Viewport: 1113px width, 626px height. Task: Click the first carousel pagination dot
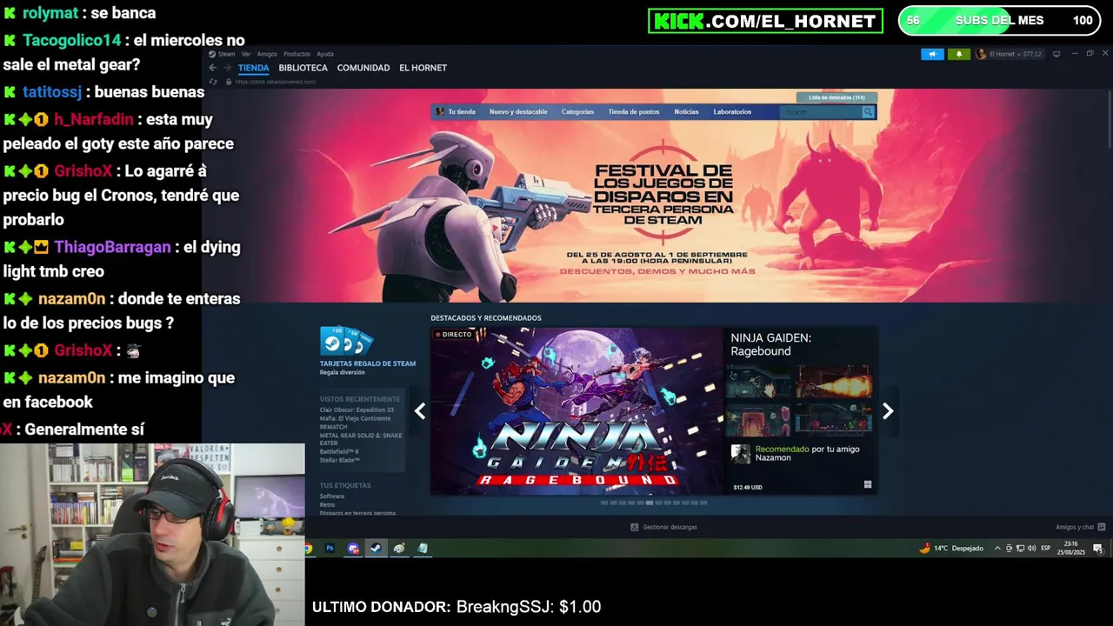(x=604, y=503)
